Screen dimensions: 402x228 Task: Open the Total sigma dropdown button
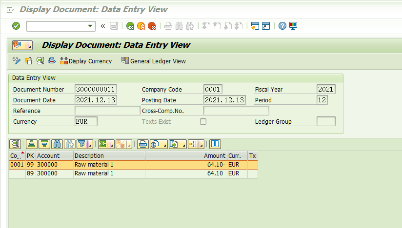tap(106, 144)
